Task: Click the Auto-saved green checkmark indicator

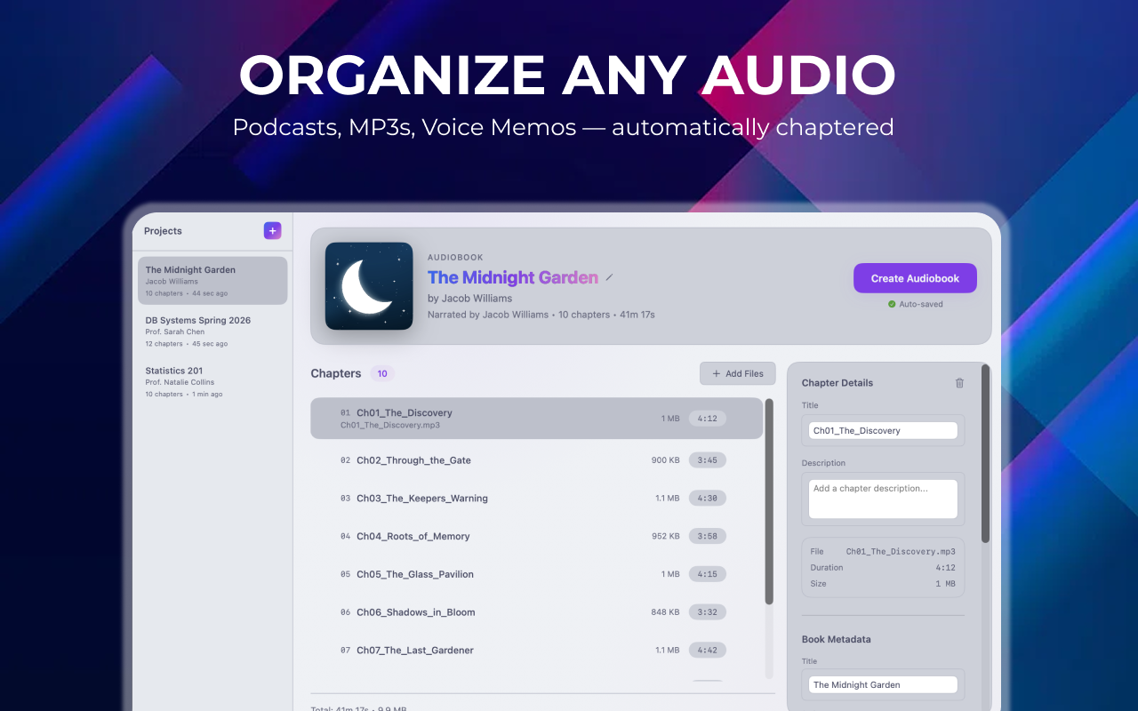Action: (x=891, y=303)
